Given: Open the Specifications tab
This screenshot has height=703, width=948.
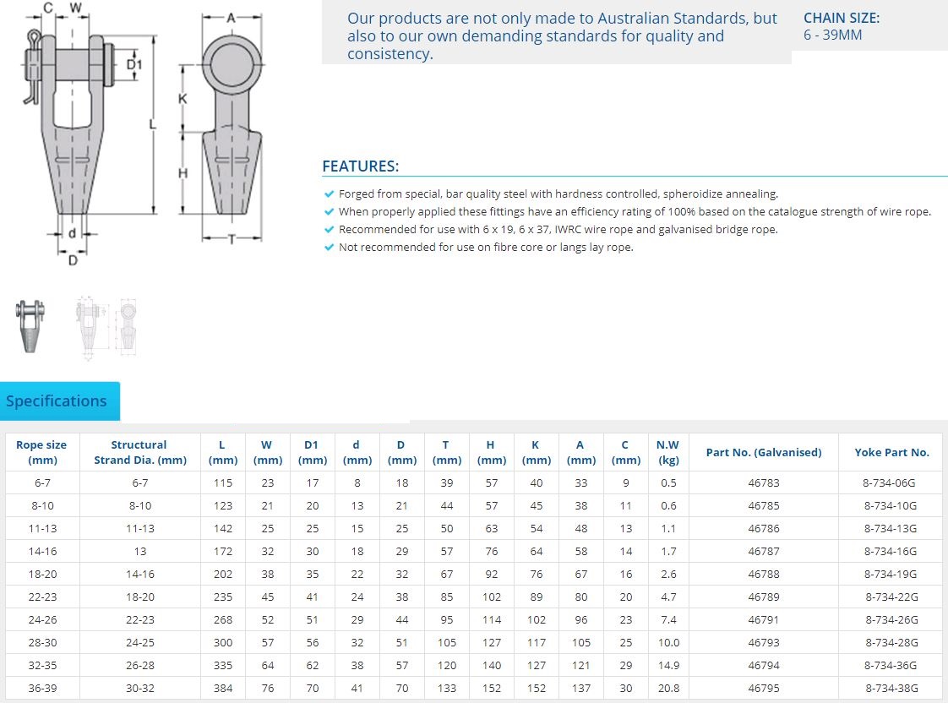Looking at the screenshot, I should point(60,401).
